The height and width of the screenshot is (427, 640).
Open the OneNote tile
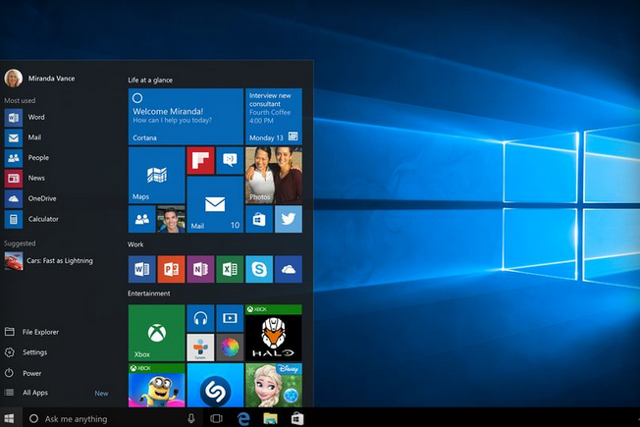click(x=200, y=269)
